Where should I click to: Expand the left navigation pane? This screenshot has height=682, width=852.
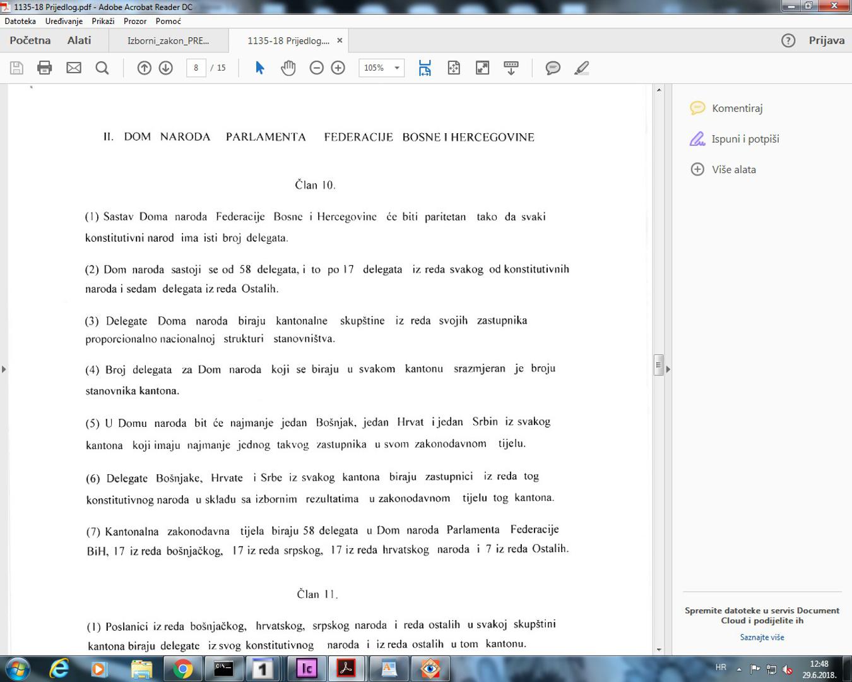(4, 369)
